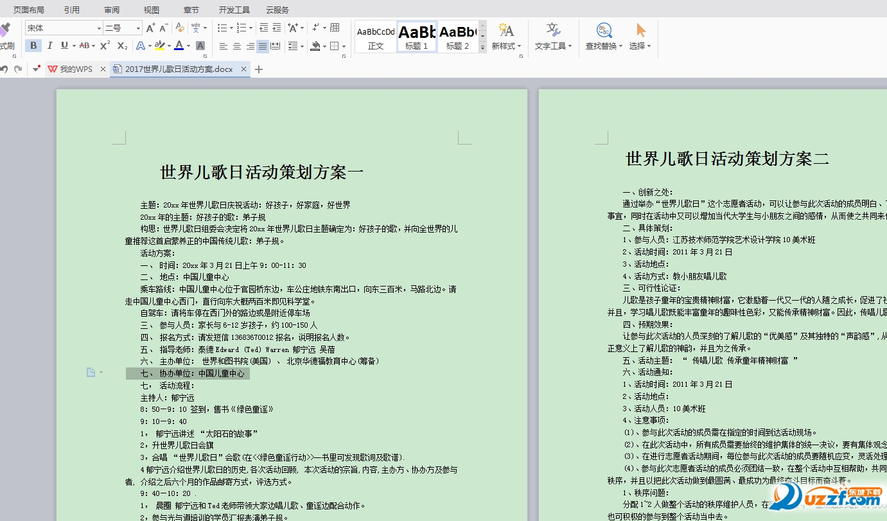Open 章节 ribbon tab
The image size is (887, 521).
(x=191, y=10)
